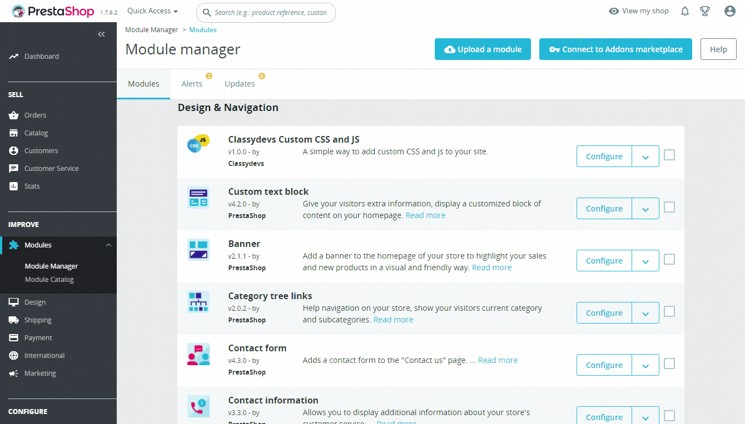Collapse the sidebar with the double-chevron icon
The image size is (745, 424).
click(x=101, y=34)
